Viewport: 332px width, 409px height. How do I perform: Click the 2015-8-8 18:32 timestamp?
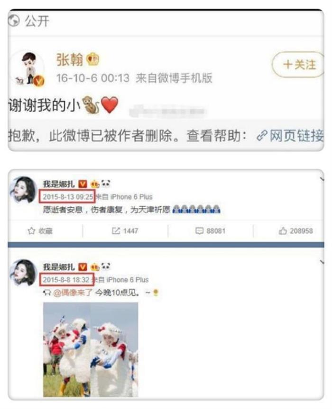click(66, 280)
